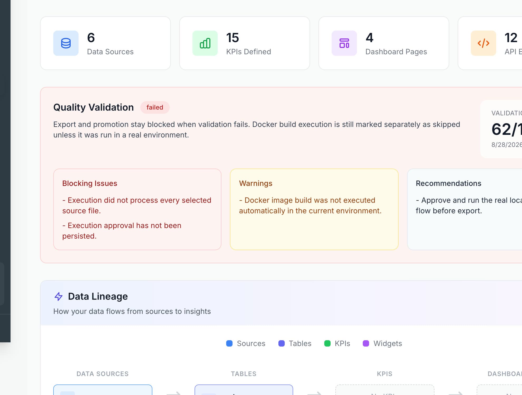Click the TABLES column header
The height and width of the screenshot is (395, 522).
(x=244, y=374)
